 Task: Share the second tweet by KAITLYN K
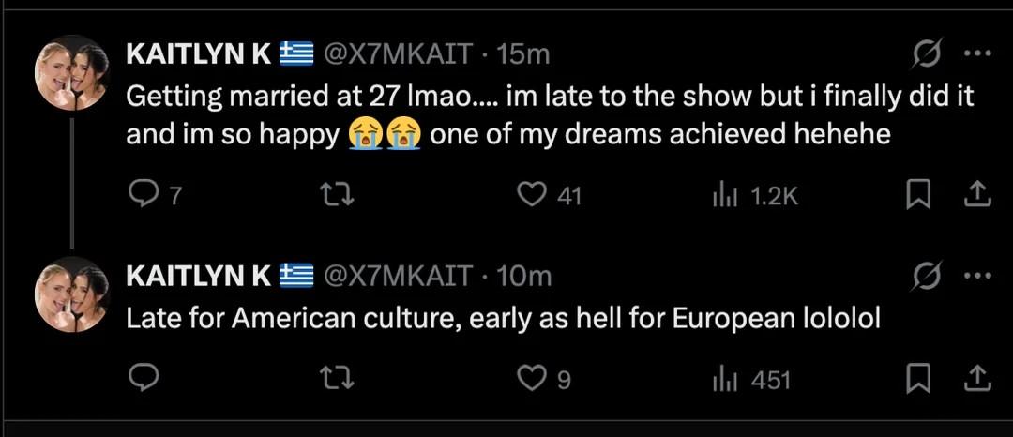click(976, 378)
